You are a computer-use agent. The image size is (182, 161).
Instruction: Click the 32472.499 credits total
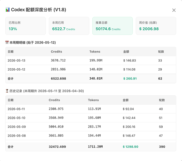[x=57, y=147]
